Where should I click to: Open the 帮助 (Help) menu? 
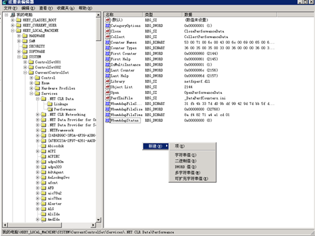click(85, 8)
